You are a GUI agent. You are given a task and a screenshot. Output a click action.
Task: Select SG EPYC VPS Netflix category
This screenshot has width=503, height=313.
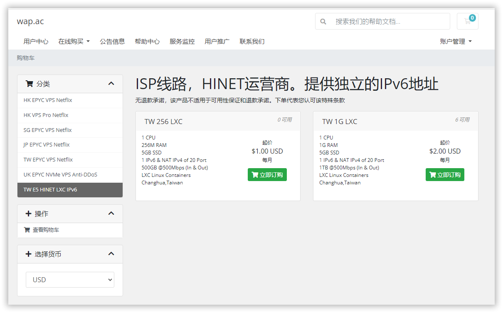tap(70, 130)
